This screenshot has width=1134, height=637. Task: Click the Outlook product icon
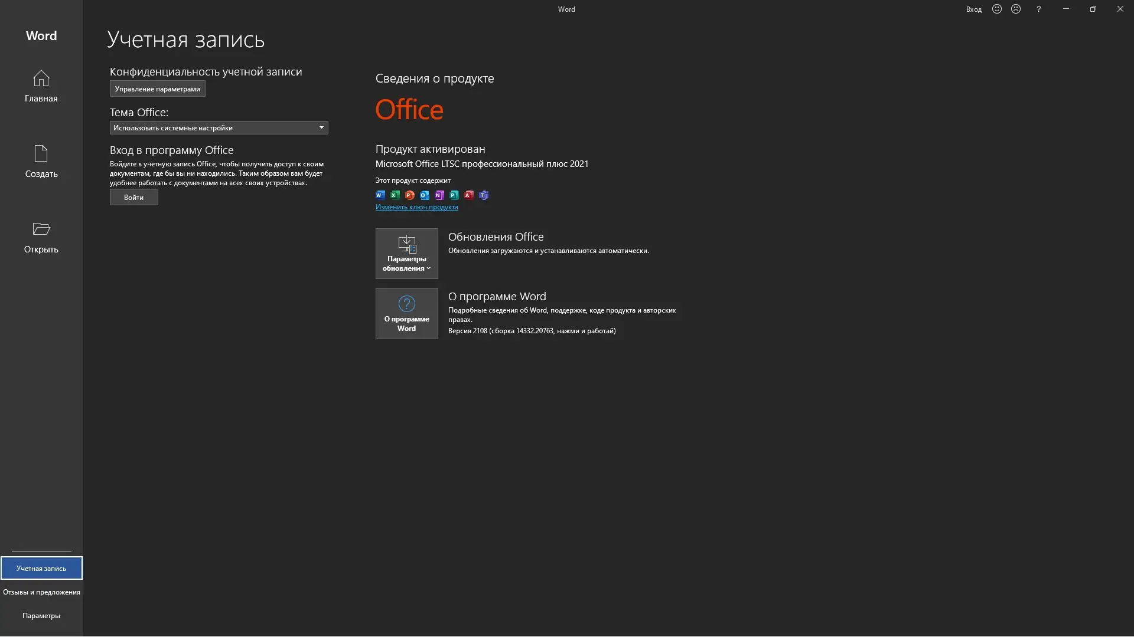point(425,195)
